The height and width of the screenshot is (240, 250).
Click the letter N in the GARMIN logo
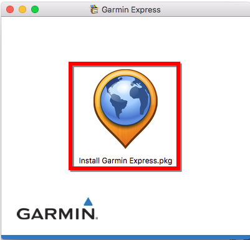pos(88,214)
